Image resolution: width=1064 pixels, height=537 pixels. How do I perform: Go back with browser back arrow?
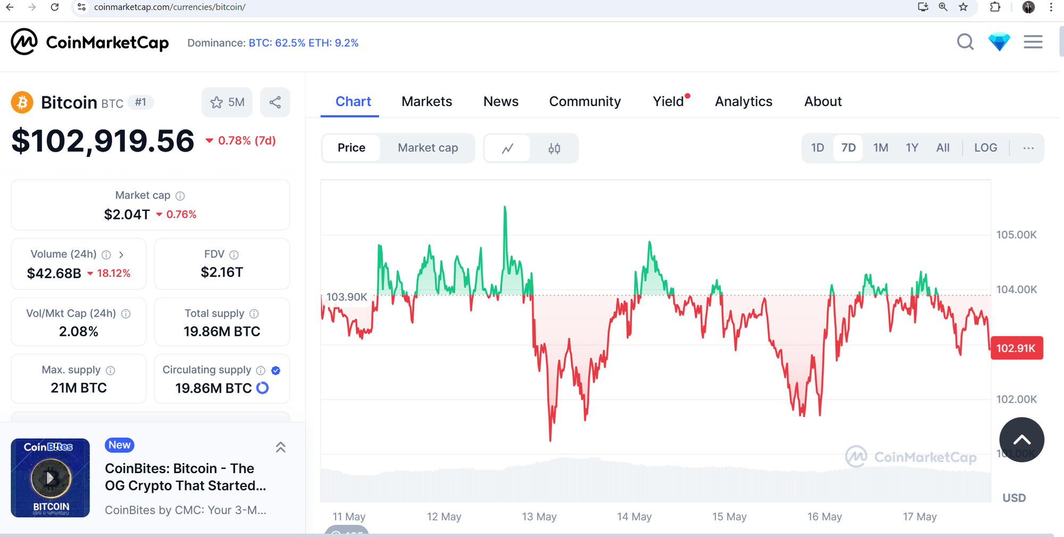click(10, 7)
